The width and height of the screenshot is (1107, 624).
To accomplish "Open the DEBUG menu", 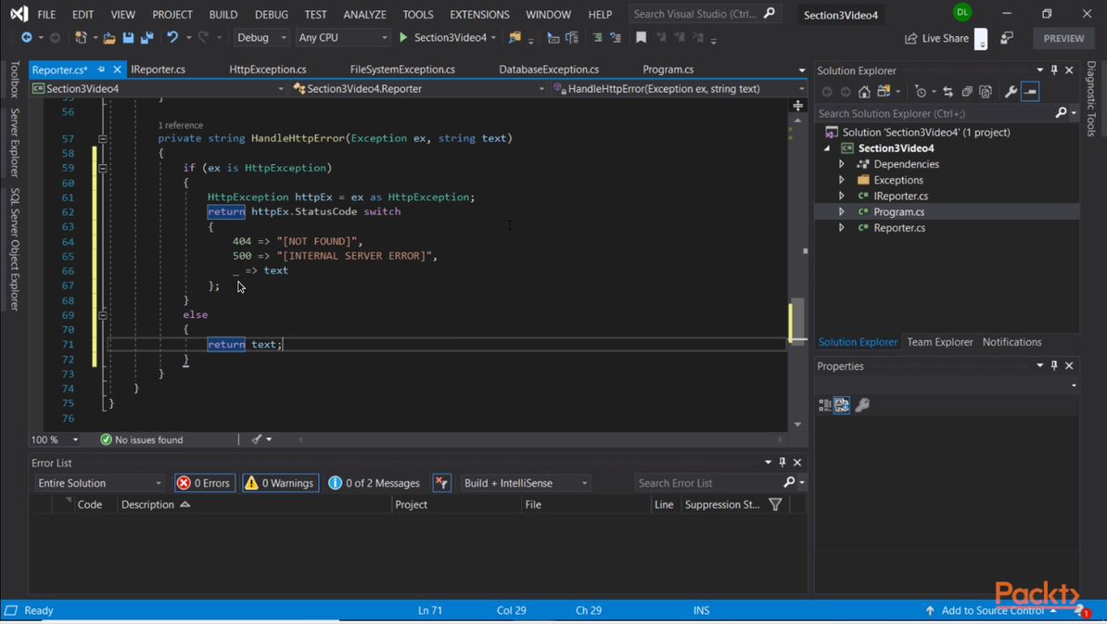I will (271, 15).
